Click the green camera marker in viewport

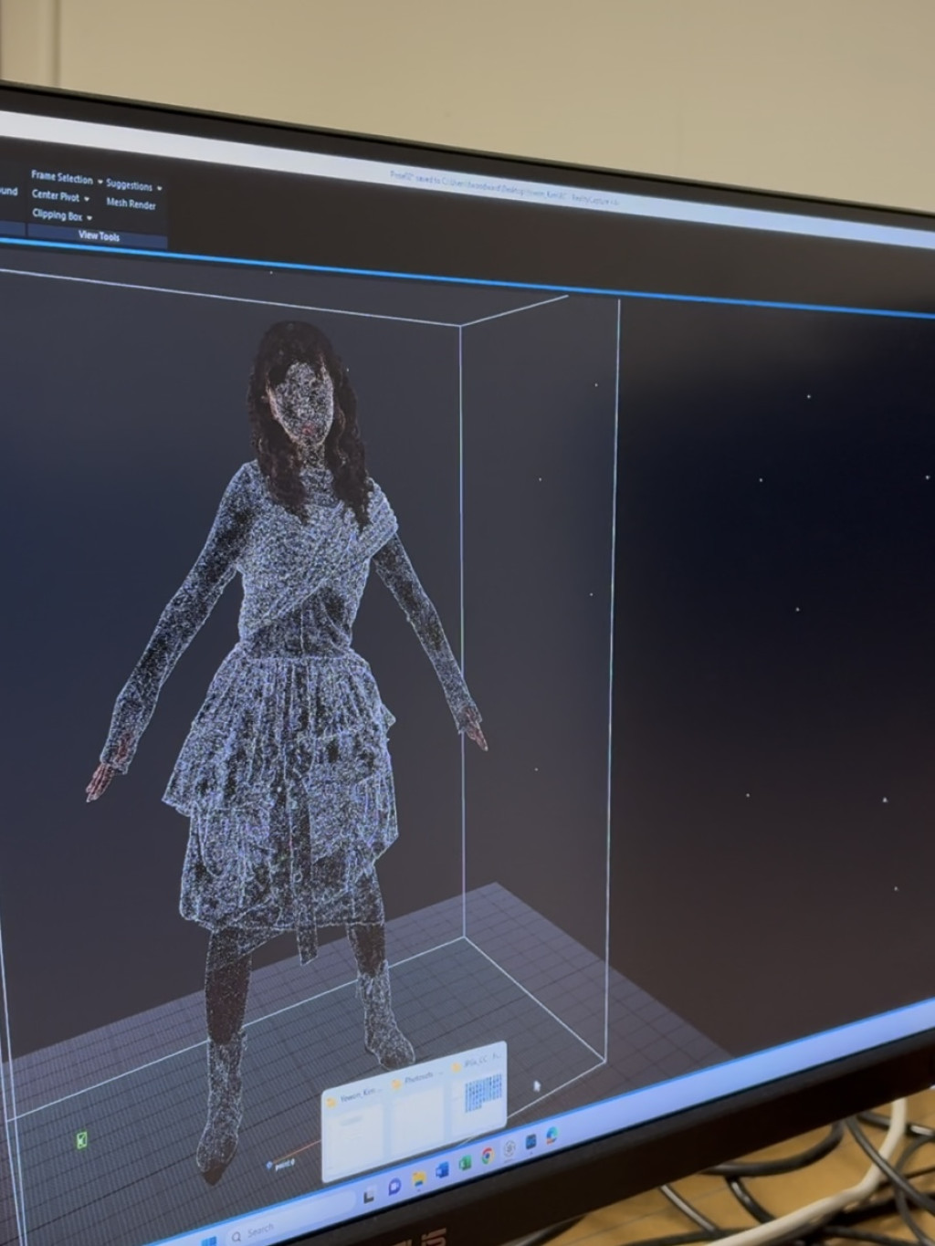click(x=82, y=1139)
